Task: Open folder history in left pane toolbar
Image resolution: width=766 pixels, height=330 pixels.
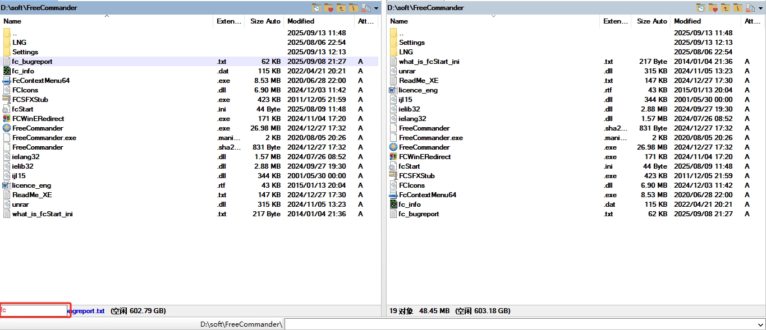Action: pyautogui.click(x=317, y=8)
